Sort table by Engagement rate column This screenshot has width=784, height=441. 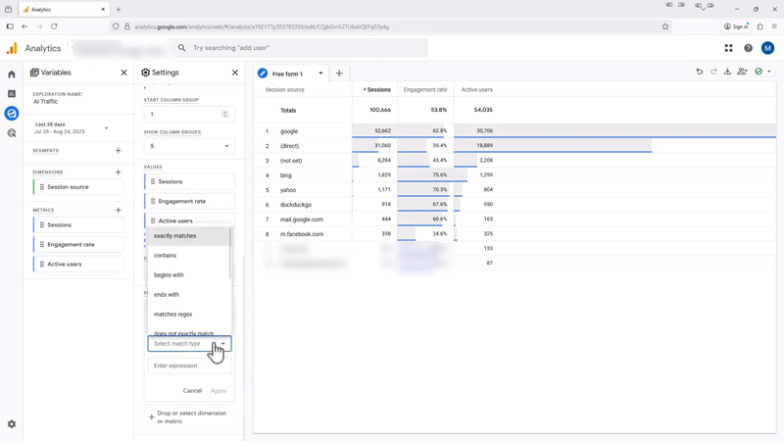click(425, 90)
